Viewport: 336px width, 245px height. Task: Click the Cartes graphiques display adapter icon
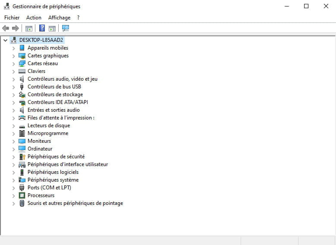point(22,56)
